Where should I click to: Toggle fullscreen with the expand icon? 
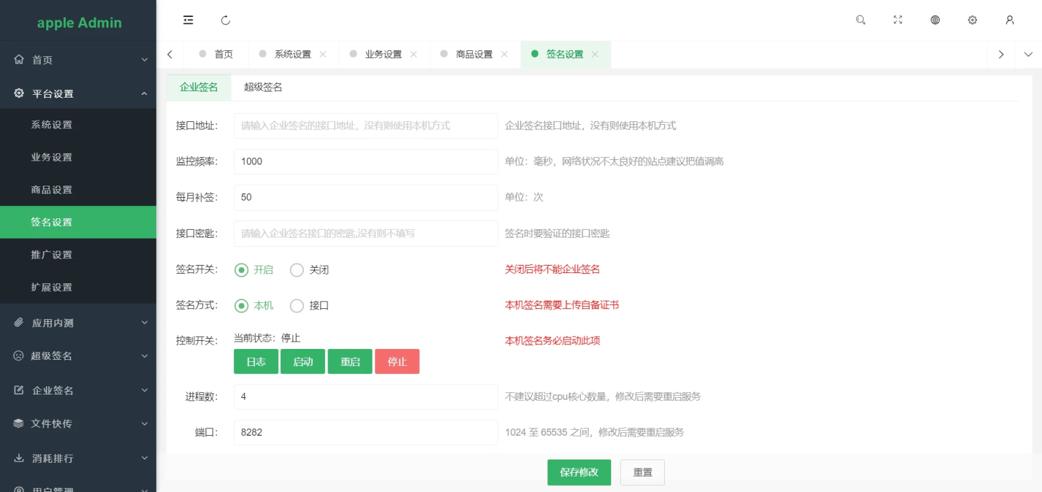coord(898,20)
